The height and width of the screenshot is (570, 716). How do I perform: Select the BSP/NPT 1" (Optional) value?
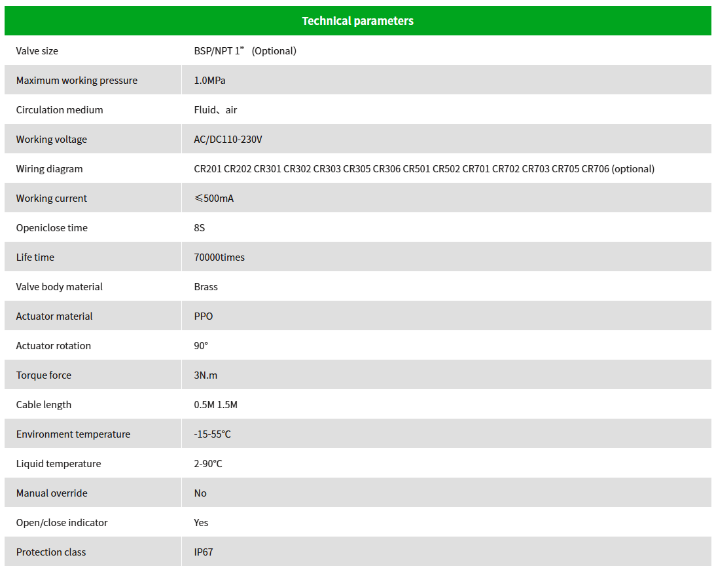(245, 51)
